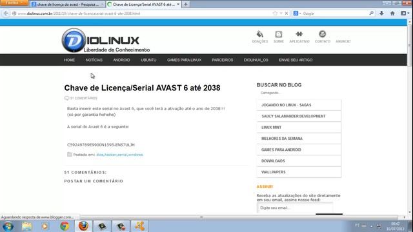Click the Firefox taskbar icon
The width and height of the screenshot is (413, 232).
coord(83,226)
